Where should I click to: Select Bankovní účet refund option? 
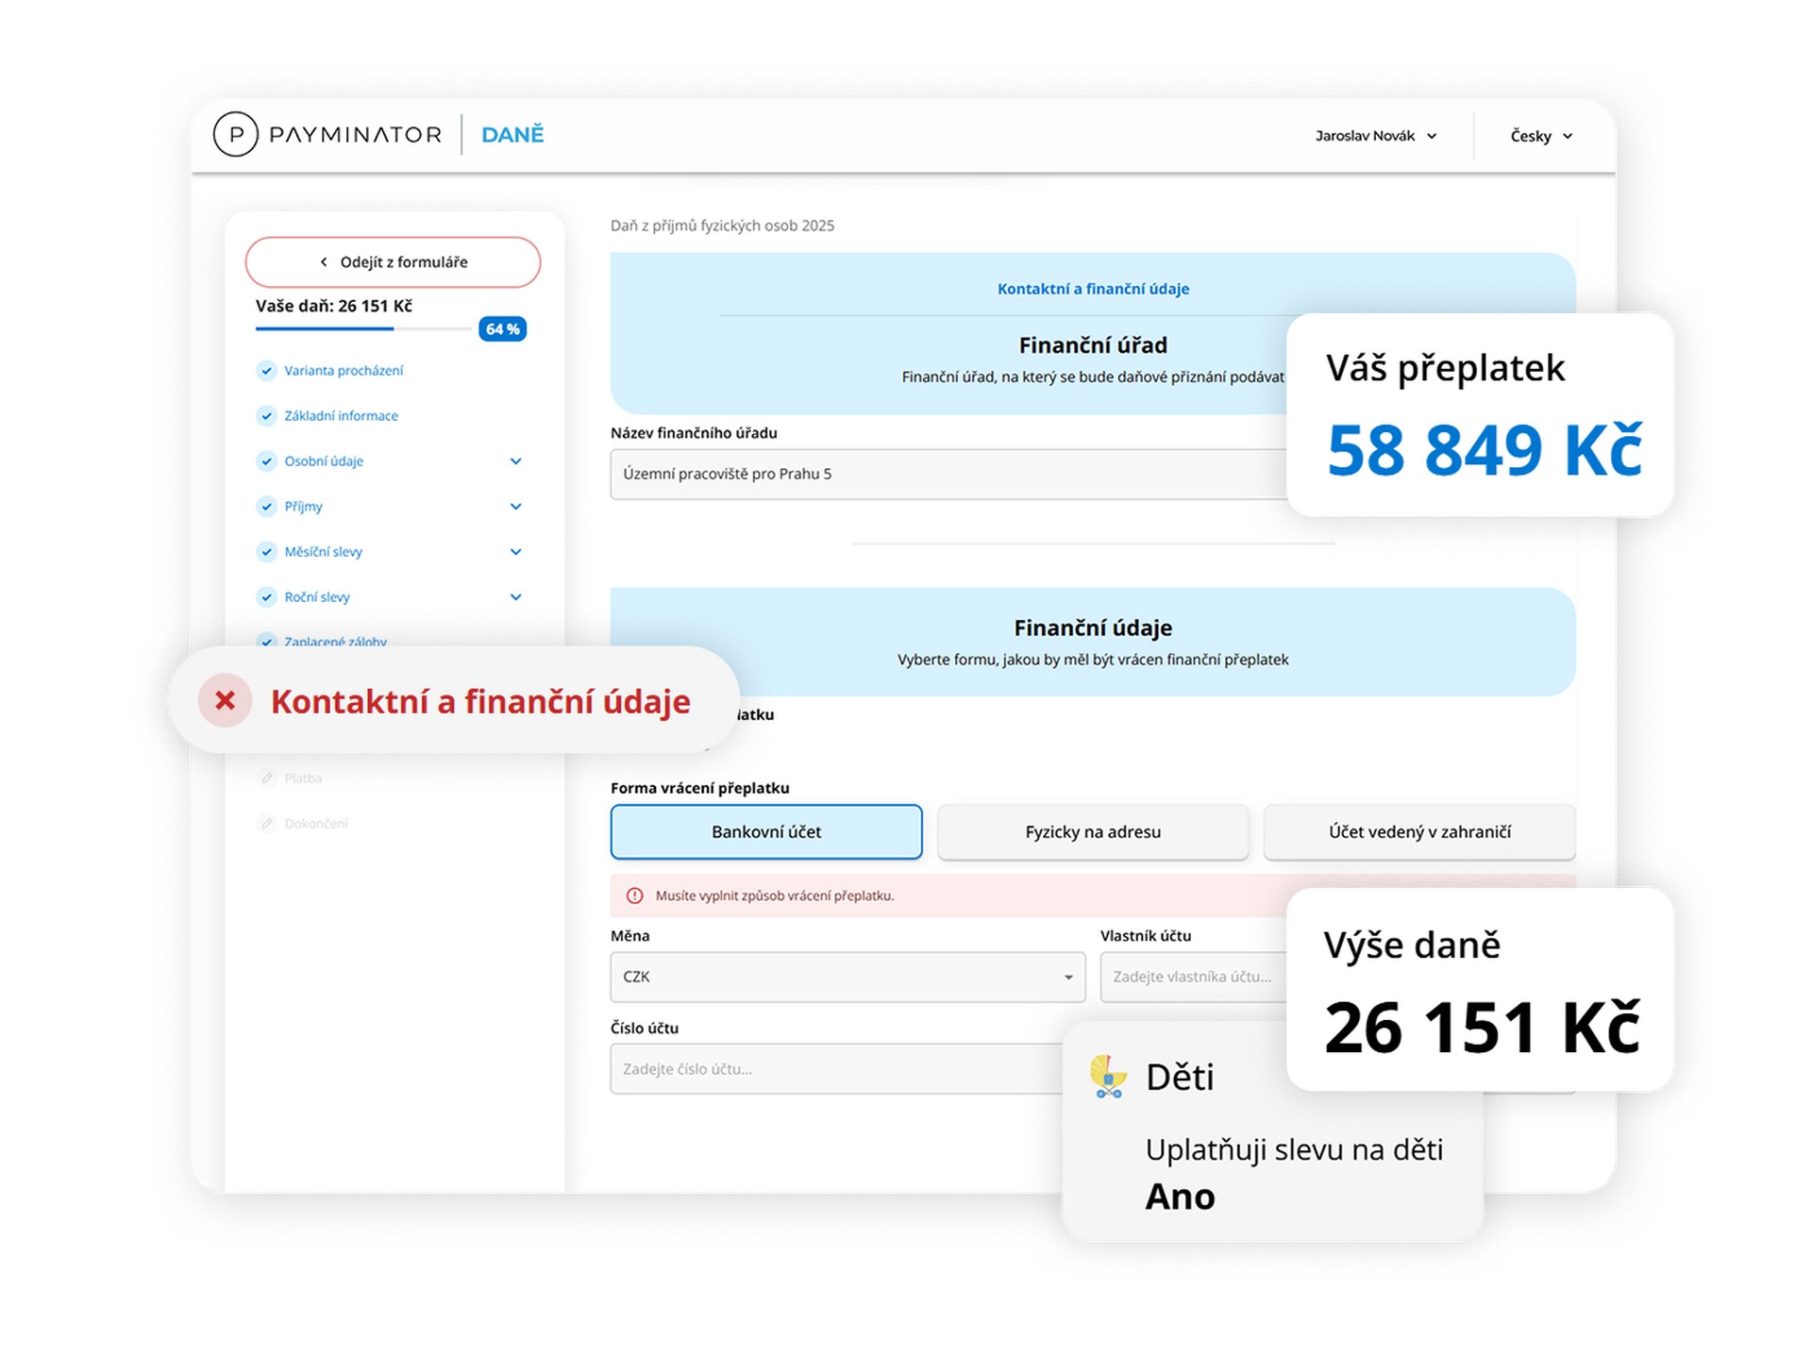(765, 831)
